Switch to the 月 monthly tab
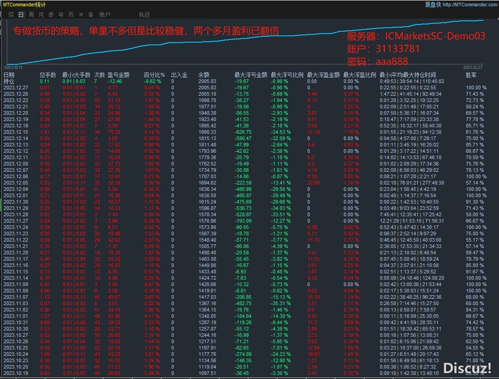Image resolution: width=499 pixels, height=379 pixels. tap(41, 15)
